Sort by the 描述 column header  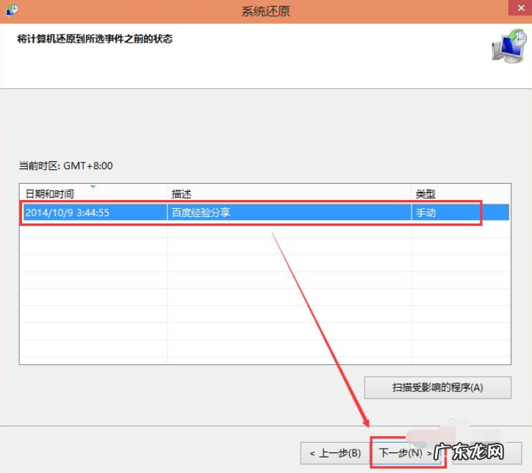(x=181, y=193)
